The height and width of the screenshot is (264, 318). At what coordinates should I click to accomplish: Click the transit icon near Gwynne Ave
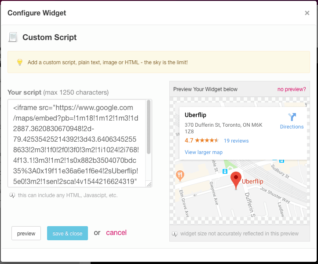pos(225,171)
